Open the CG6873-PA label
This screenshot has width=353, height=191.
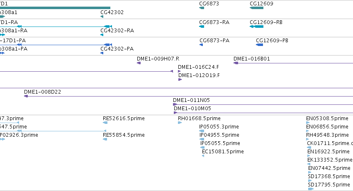214,41
